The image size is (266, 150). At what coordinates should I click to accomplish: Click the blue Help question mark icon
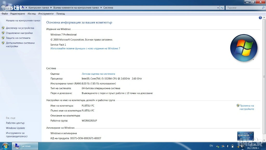[x=260, y=18]
